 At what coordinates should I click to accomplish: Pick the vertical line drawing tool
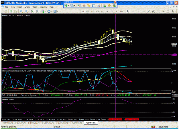point(139,11)
